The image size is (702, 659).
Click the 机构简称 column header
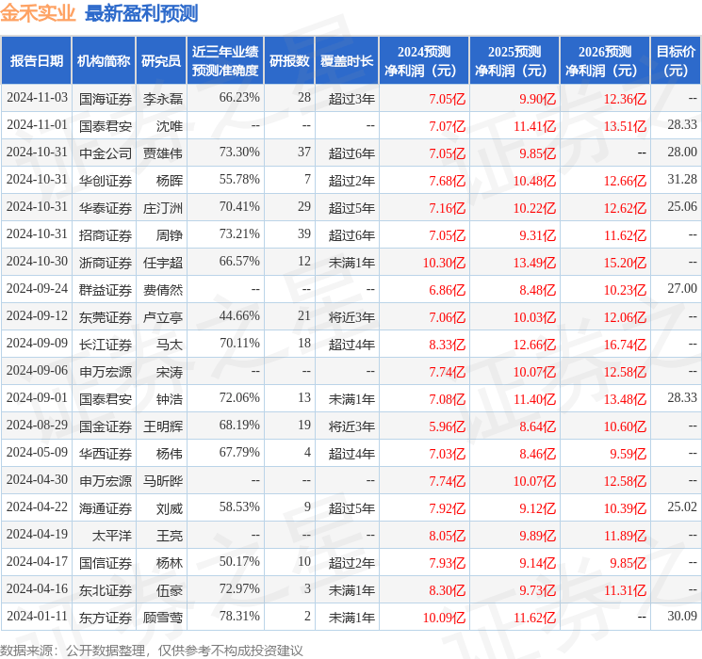click(104, 61)
